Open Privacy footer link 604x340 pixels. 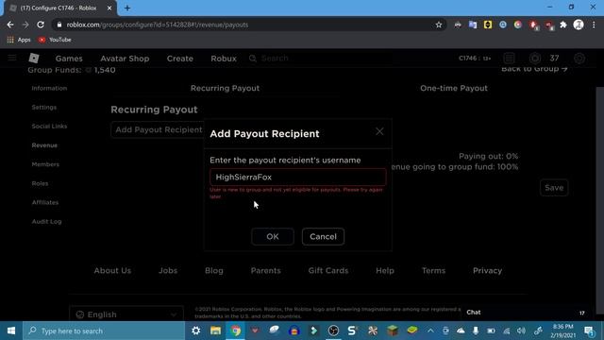(x=487, y=271)
